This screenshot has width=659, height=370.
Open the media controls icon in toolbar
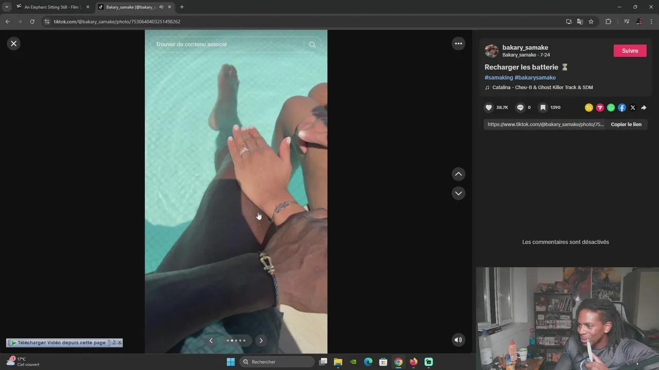coord(627,22)
